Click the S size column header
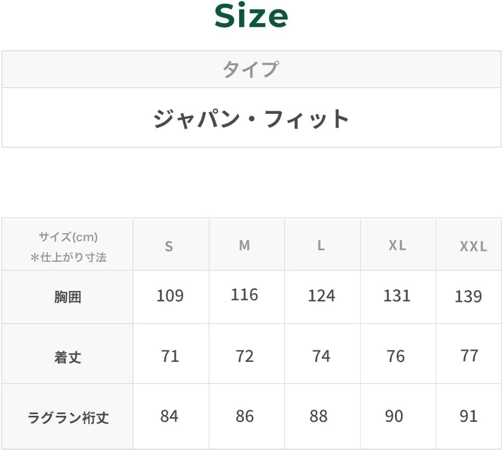 (x=169, y=246)
